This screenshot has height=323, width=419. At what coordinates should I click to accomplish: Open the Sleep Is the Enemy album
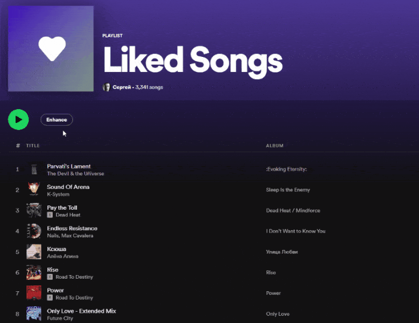point(288,190)
